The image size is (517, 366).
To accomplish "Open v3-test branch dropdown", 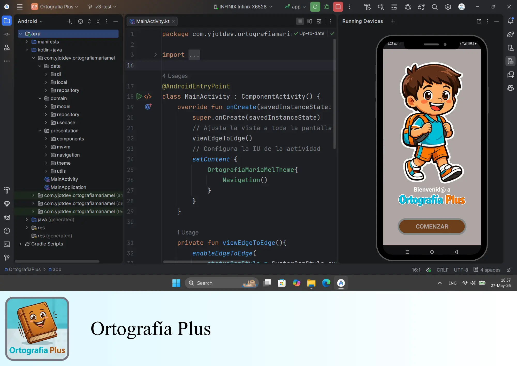I will click(x=102, y=7).
